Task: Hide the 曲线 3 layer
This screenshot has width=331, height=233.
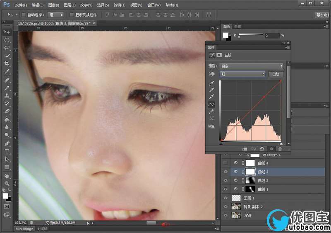Action: (225, 172)
